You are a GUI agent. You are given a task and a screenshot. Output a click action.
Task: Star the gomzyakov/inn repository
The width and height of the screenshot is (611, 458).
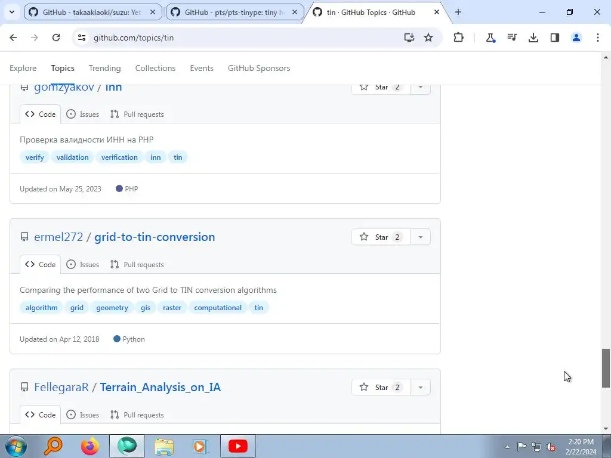(x=381, y=89)
